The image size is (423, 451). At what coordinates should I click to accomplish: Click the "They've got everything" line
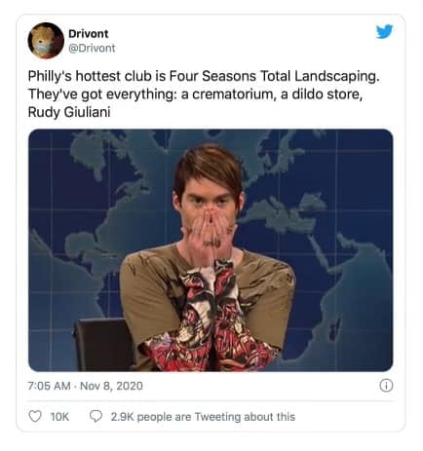[195, 94]
